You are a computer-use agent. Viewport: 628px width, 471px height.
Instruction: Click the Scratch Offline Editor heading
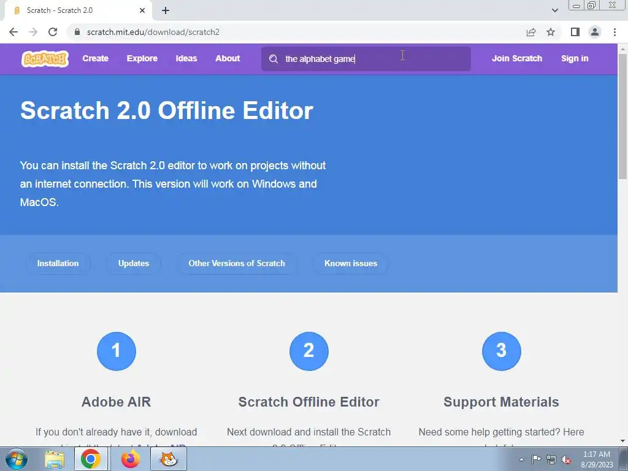[x=309, y=402]
